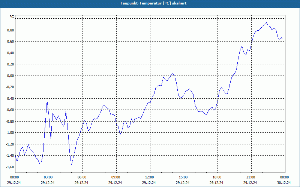Select the -0,20 y-axis label
300x187 pixels.
coord(10,87)
